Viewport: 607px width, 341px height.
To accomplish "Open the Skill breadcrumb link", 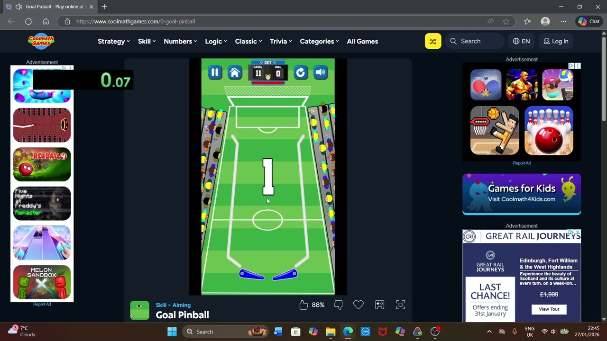I will tap(161, 305).
